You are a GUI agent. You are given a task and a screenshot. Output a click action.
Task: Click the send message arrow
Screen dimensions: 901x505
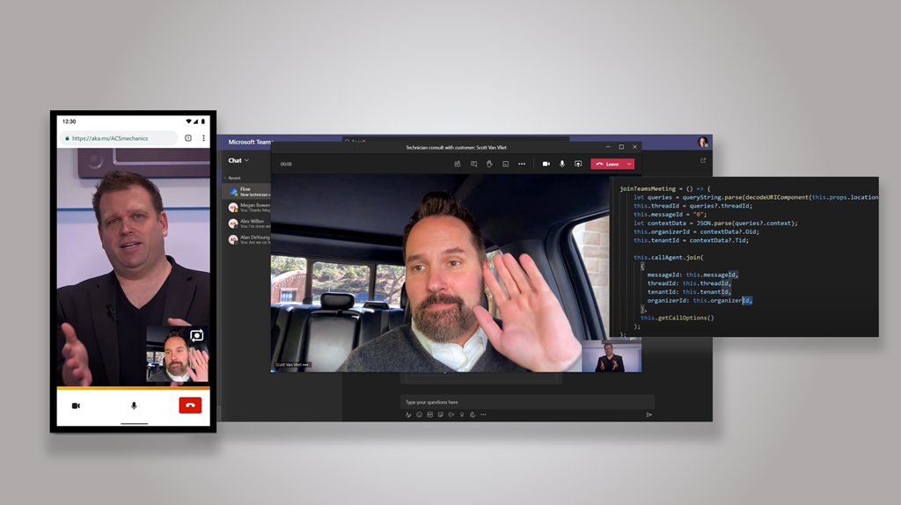point(649,414)
